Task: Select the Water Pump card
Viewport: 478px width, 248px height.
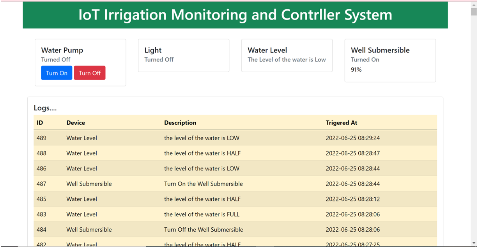Action: (80, 62)
